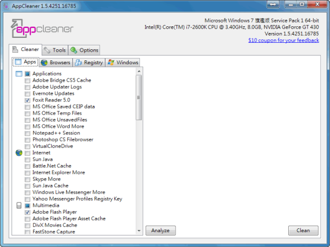This screenshot has height=247, width=330.
Task: Check FastStone Capture checkbox
Action: 28,232
